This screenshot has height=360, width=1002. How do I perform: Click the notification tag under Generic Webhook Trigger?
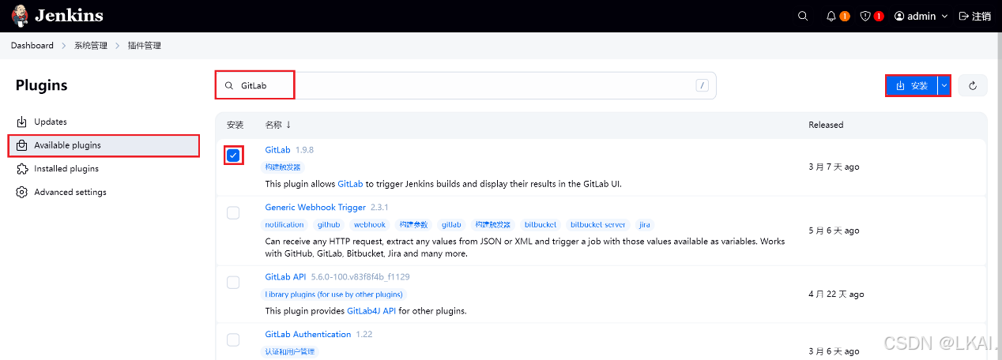click(284, 225)
